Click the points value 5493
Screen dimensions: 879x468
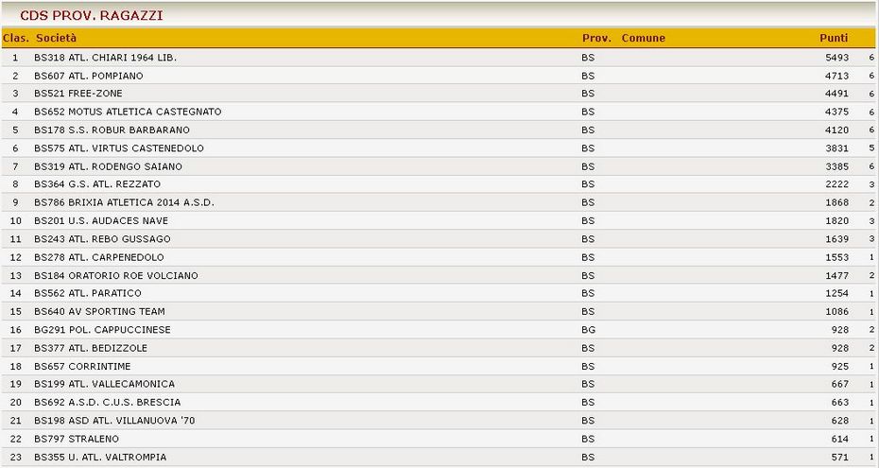pos(837,57)
